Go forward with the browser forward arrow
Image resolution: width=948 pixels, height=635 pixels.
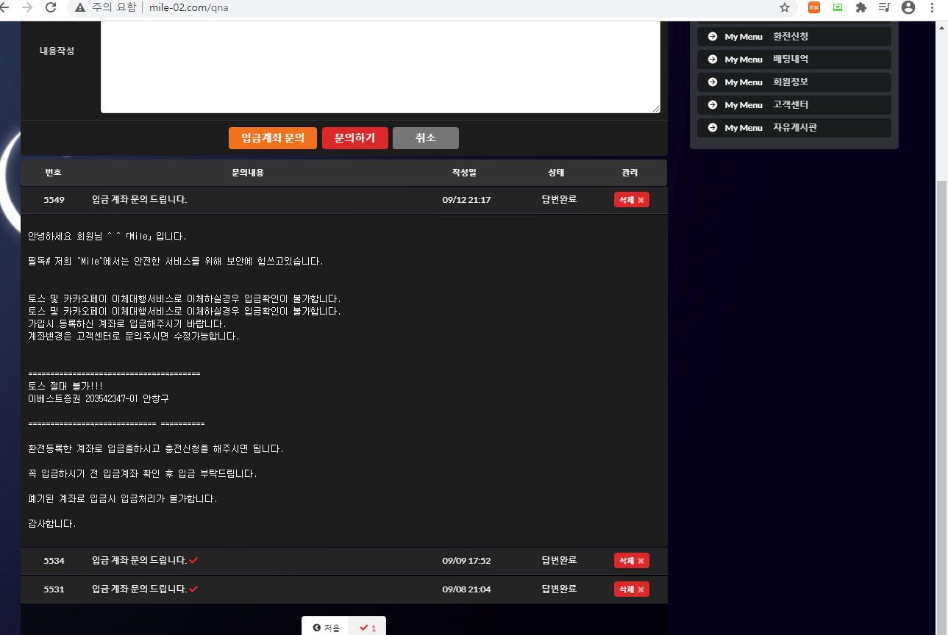(27, 7)
